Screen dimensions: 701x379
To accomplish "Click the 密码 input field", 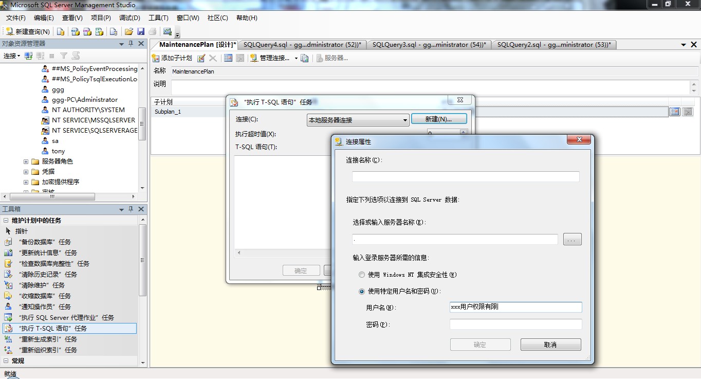I will [516, 324].
